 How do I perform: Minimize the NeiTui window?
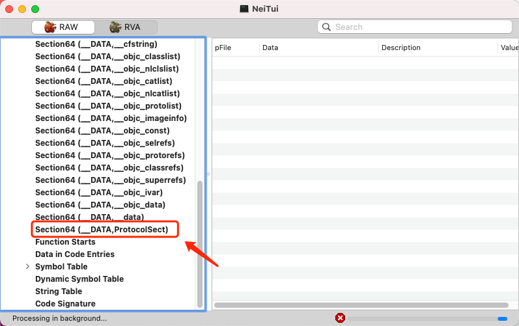click(22, 9)
